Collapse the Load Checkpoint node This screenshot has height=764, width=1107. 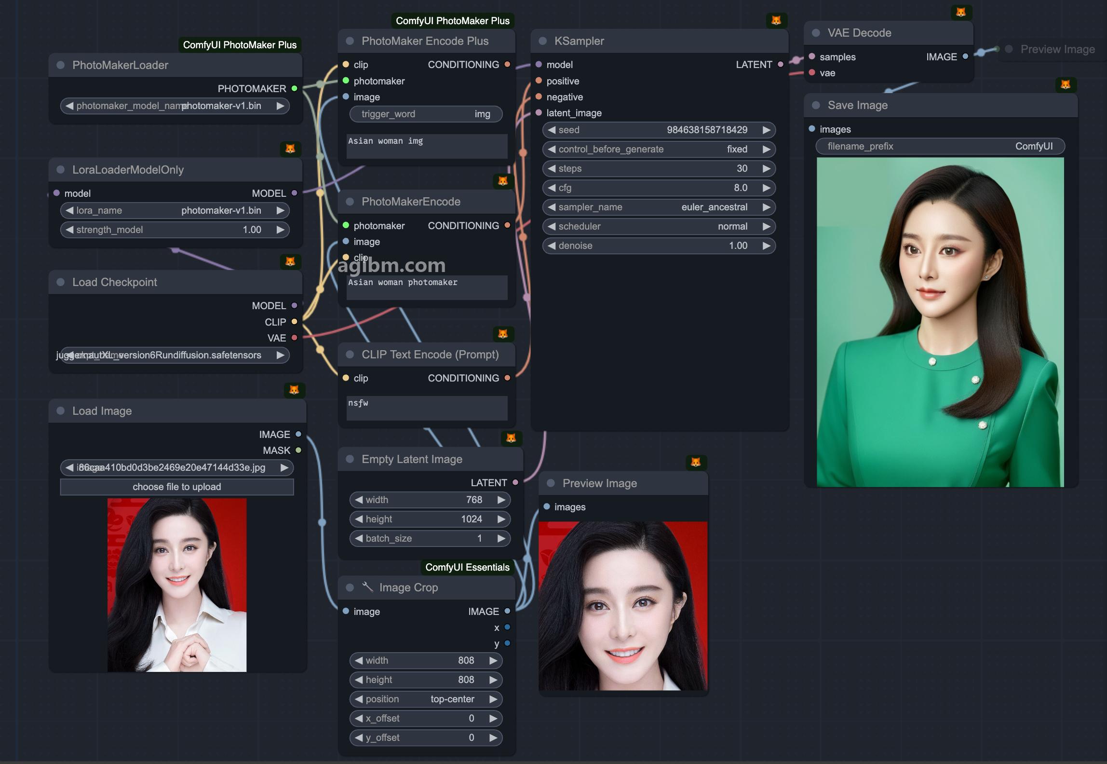[x=60, y=282]
